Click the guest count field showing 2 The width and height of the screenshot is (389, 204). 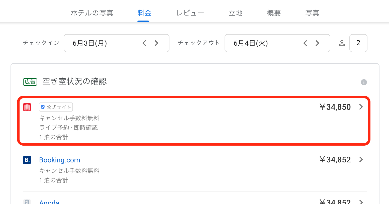tap(358, 43)
